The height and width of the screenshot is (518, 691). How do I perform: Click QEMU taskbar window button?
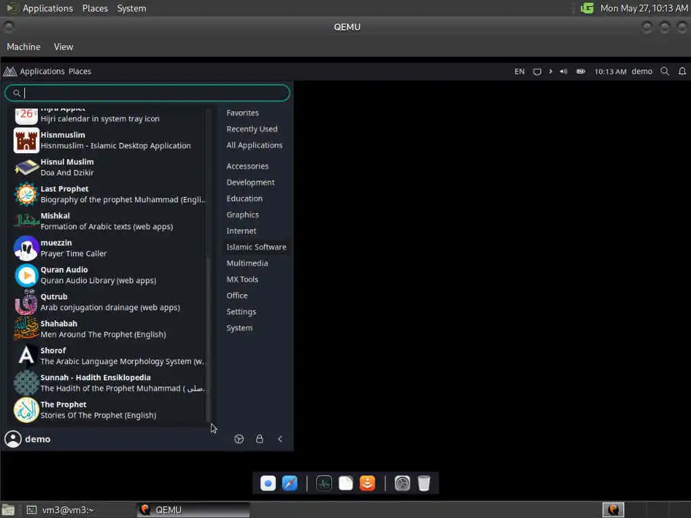point(193,510)
